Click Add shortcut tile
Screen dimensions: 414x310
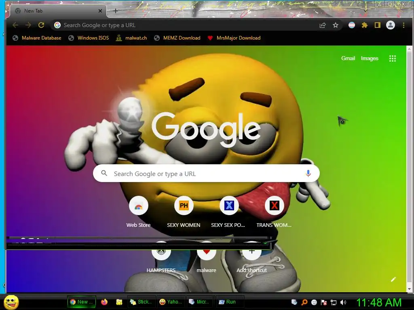click(251, 258)
